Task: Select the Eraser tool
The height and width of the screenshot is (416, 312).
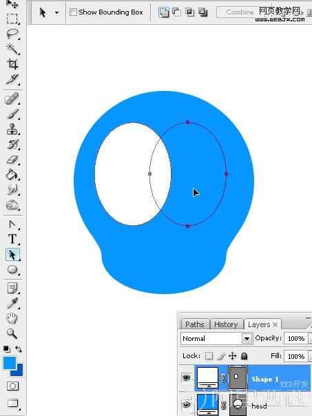Action: pyautogui.click(x=12, y=160)
